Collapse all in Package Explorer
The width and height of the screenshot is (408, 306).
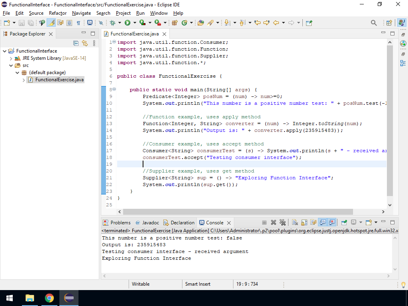(x=76, y=43)
